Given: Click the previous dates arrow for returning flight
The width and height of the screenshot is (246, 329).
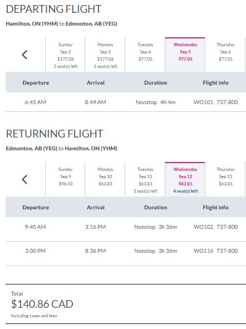Looking at the screenshot, I should 24,179.
